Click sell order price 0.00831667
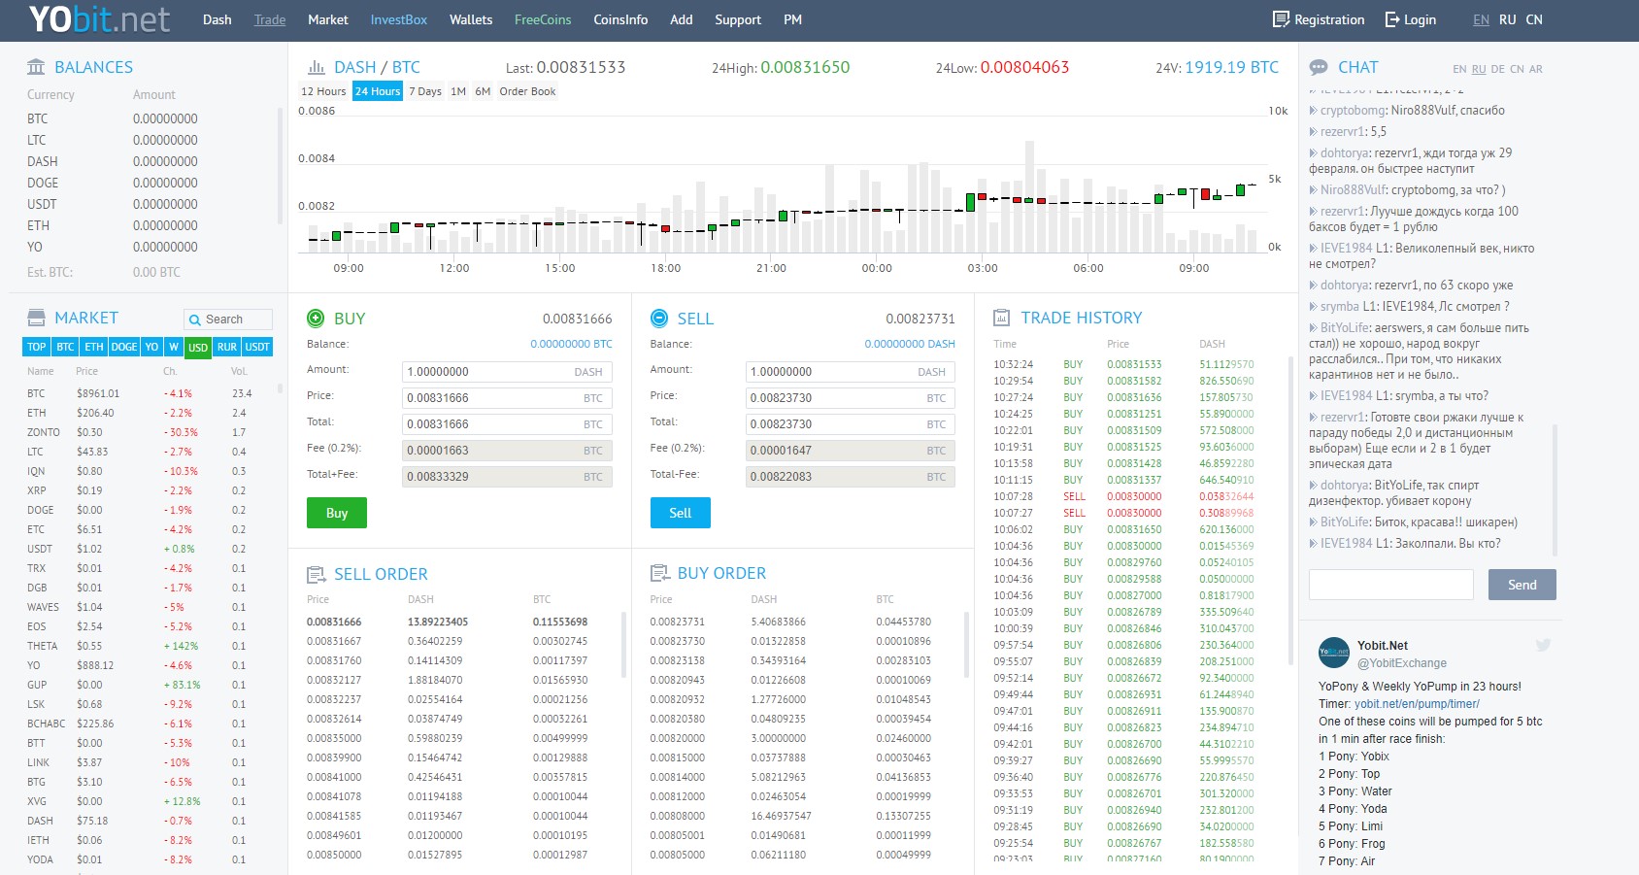The image size is (1639, 875). pos(334,641)
